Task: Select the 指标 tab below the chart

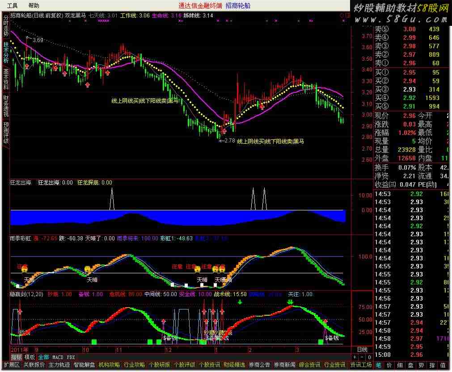Action: pos(16,357)
